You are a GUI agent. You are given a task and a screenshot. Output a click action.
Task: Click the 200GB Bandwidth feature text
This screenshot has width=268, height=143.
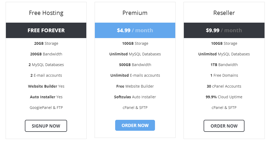[46, 54]
